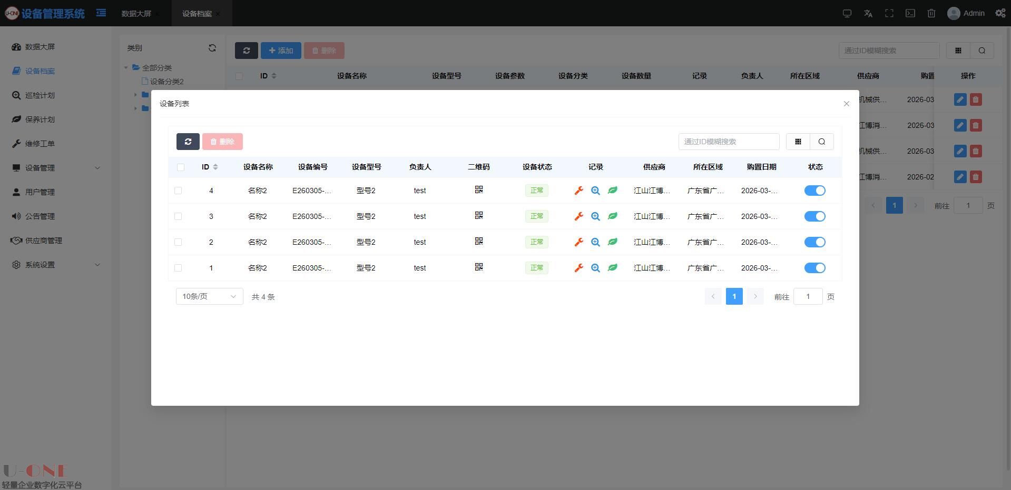Select all rows with header checkbox in dialog
Viewport: 1011px width, 490px height.
click(x=181, y=167)
